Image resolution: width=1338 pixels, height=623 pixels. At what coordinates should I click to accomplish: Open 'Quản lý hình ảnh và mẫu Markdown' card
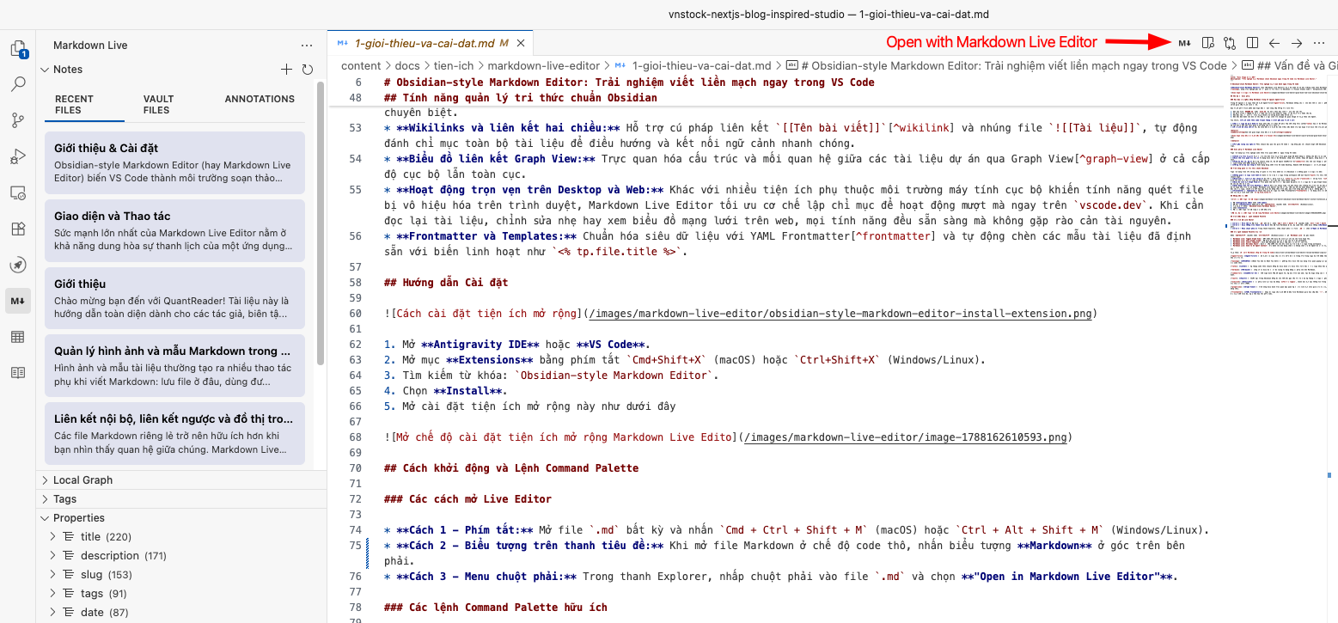tap(175, 366)
